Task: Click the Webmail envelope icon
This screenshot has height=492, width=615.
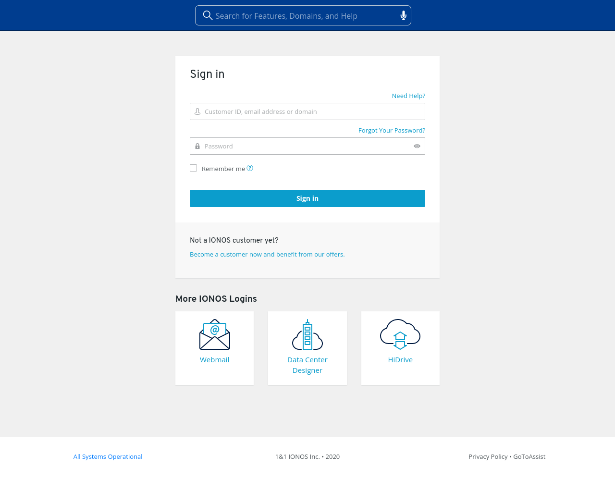Action: click(x=215, y=334)
